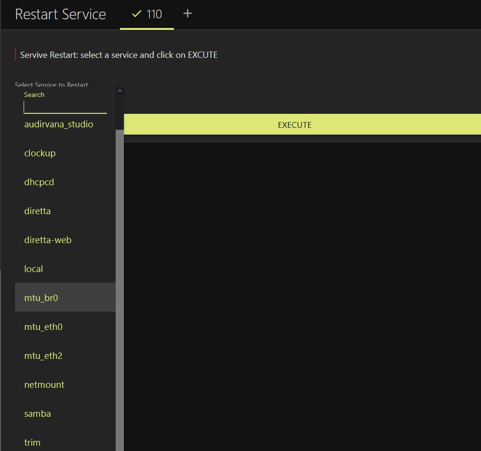The height and width of the screenshot is (451, 481).
Task: Click the Restart Service title
Action: coord(60,14)
